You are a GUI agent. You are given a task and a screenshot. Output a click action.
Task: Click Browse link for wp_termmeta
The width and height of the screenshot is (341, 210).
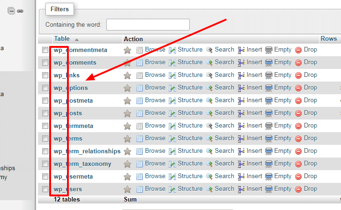pos(155,126)
